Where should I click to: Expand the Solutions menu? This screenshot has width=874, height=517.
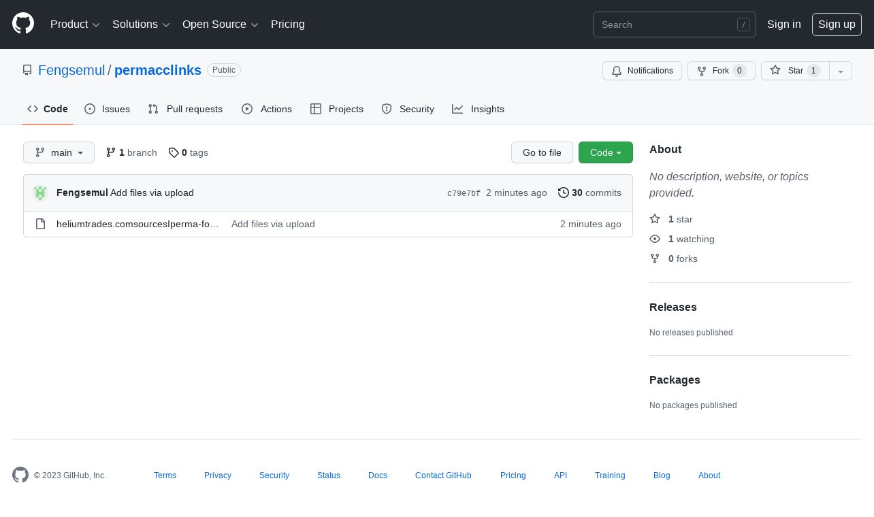[x=141, y=24]
